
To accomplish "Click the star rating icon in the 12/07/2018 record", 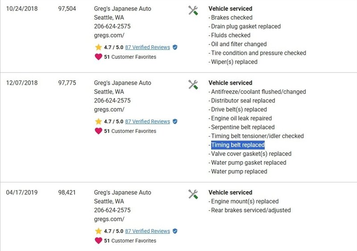I will pyautogui.click(x=98, y=121).
